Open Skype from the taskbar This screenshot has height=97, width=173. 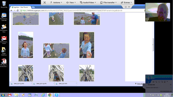point(56,95)
